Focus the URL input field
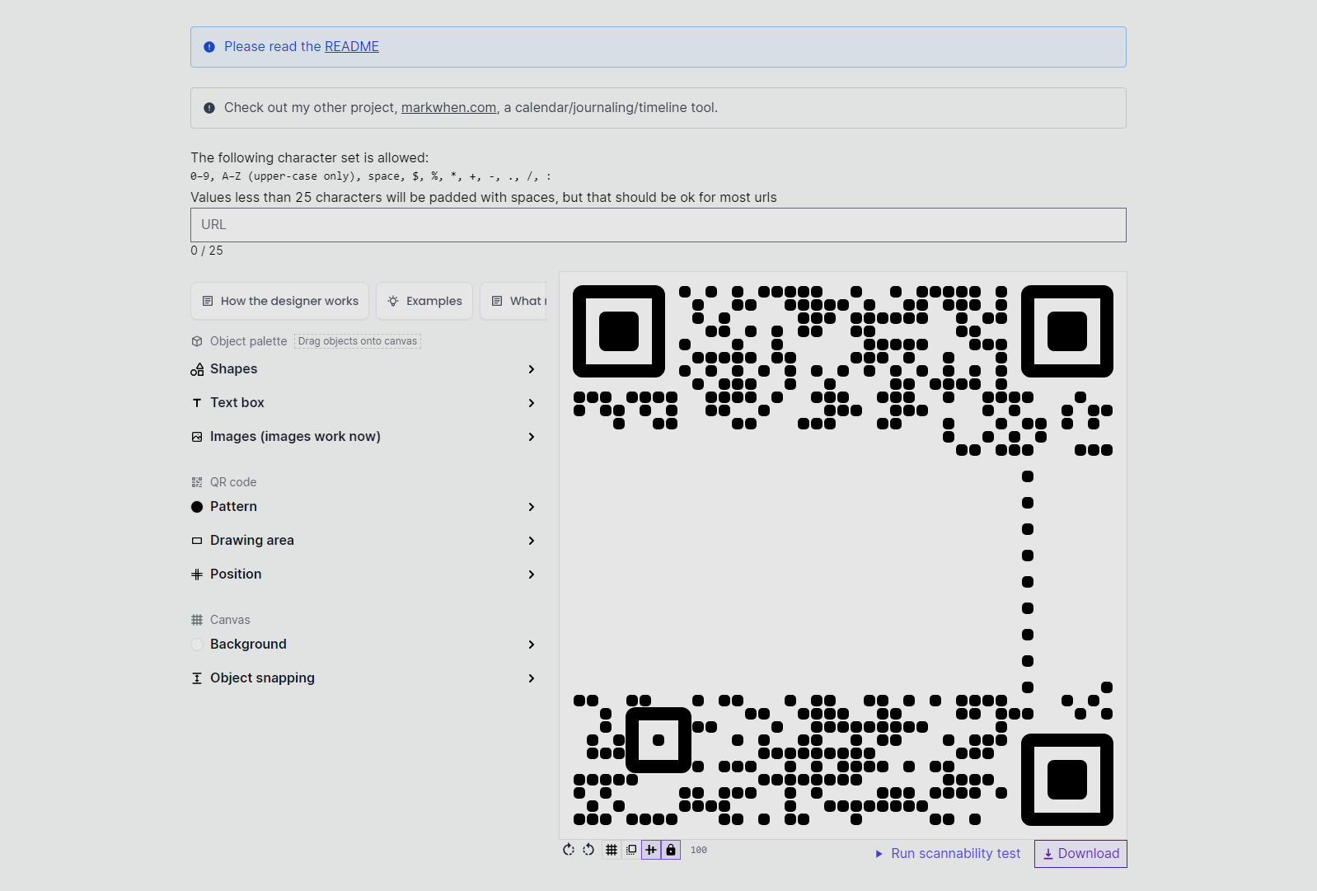The width and height of the screenshot is (1317, 891). tap(658, 225)
